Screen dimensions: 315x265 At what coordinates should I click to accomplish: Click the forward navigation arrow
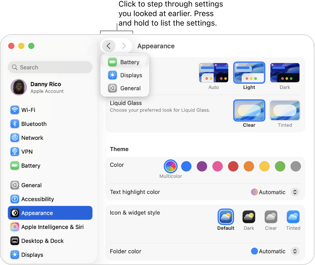pyautogui.click(x=124, y=46)
